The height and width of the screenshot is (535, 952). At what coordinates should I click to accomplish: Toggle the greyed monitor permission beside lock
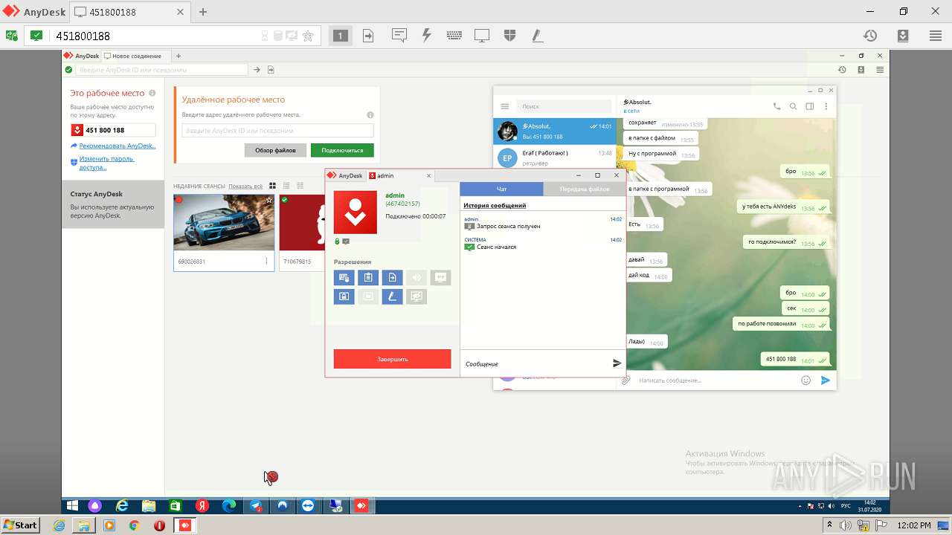point(368,296)
